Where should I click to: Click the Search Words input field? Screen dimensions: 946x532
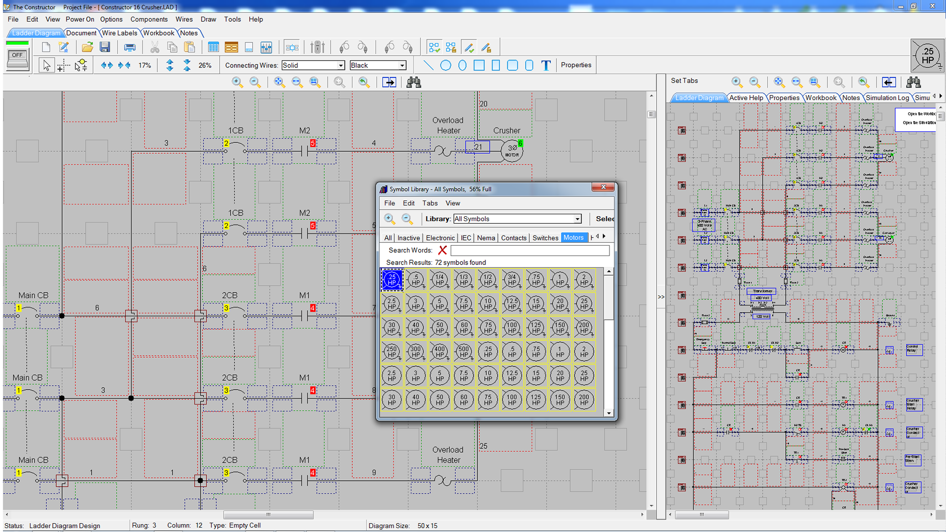530,250
